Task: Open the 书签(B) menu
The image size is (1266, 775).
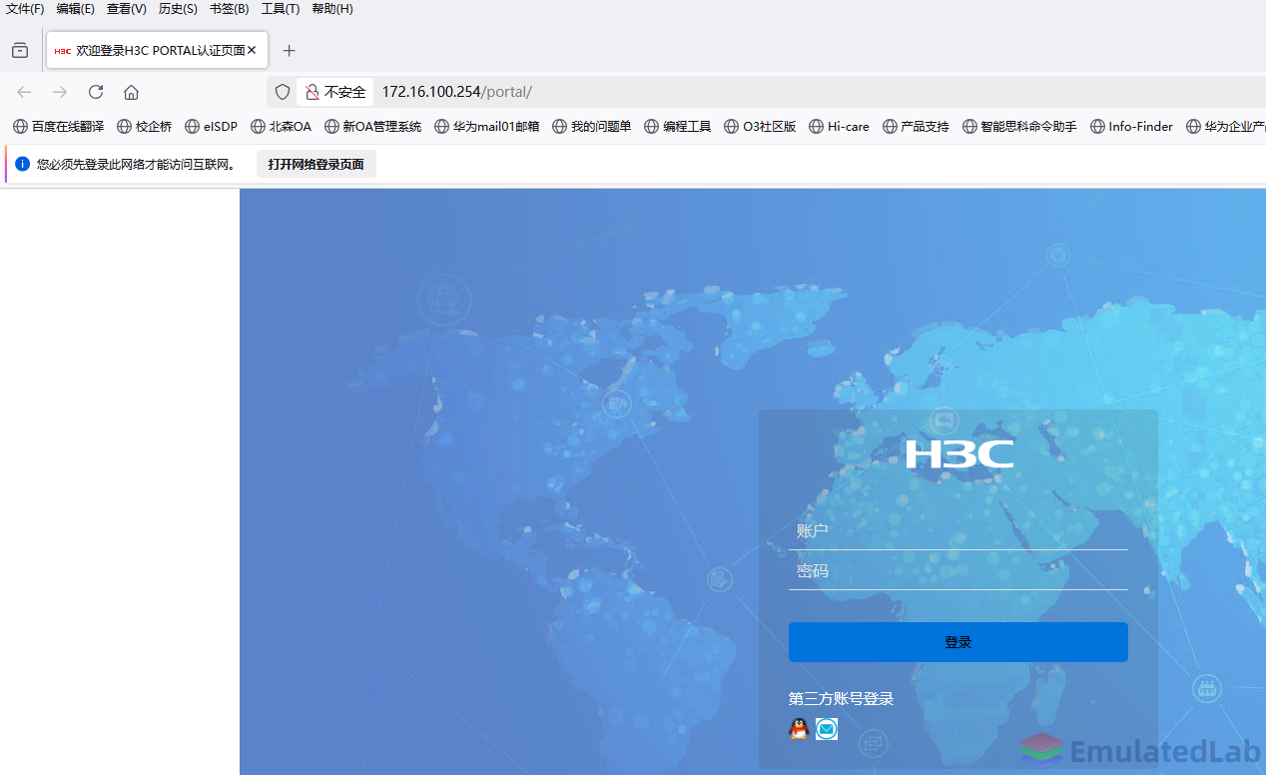Action: click(229, 9)
